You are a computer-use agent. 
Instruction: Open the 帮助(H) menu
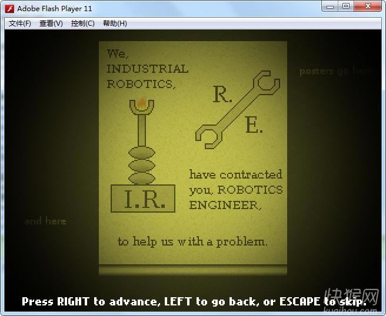pyautogui.click(x=114, y=23)
